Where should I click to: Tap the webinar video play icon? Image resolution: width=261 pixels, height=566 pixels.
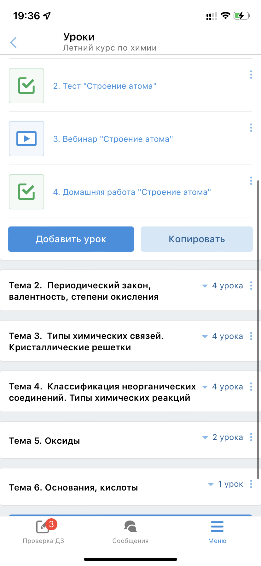(x=26, y=139)
